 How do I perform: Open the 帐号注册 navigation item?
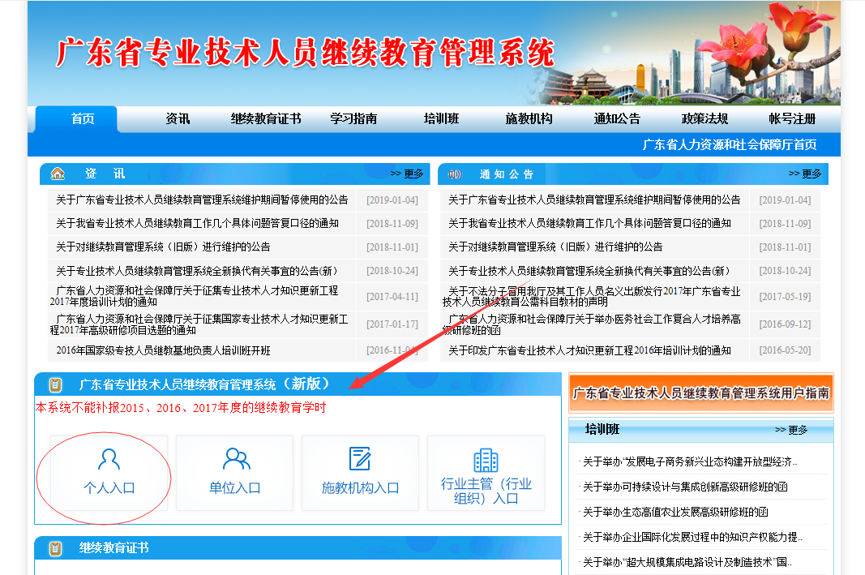click(792, 118)
